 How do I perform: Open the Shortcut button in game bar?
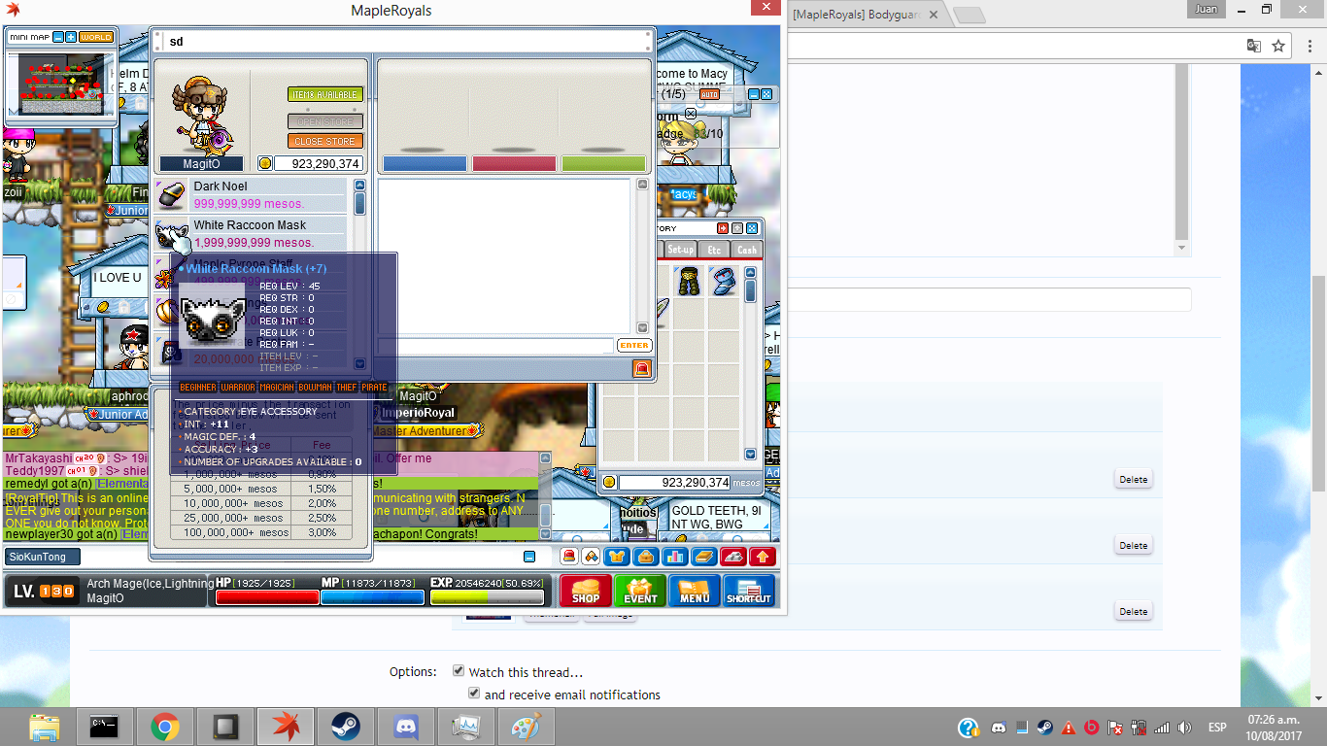749,591
